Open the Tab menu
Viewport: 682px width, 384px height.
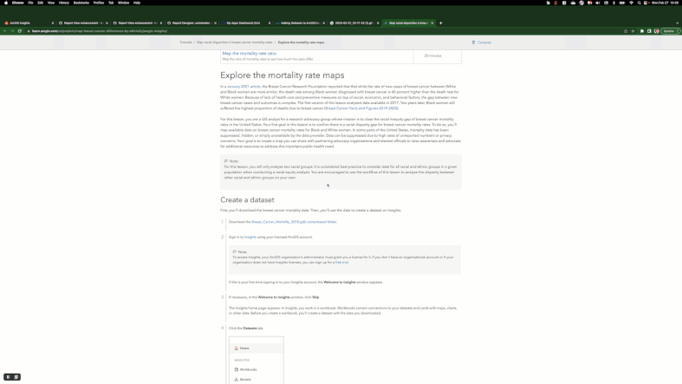tap(111, 3)
